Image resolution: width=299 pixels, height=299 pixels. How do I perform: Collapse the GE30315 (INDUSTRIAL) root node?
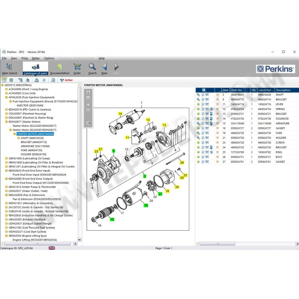coord(3,85)
